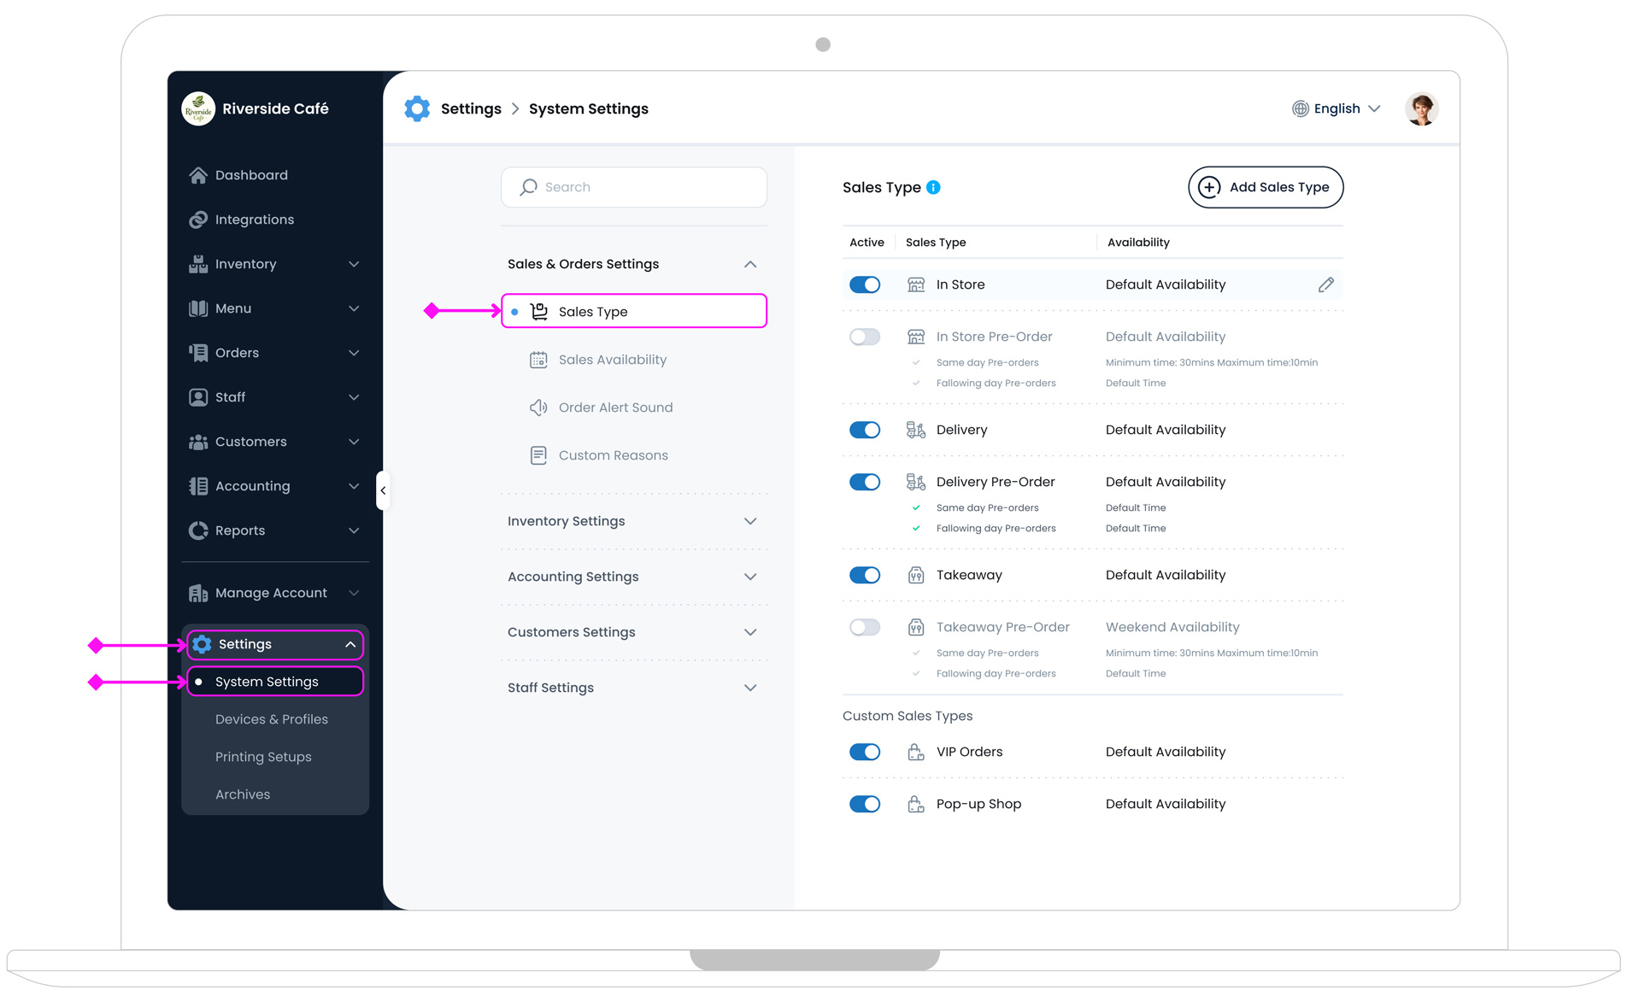Click the Settings breadcrumb link
1627x1002 pixels.
pos(470,108)
